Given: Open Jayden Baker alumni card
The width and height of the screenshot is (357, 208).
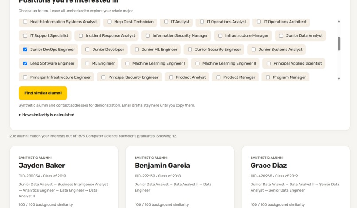Looking at the screenshot, I should (x=64, y=177).
